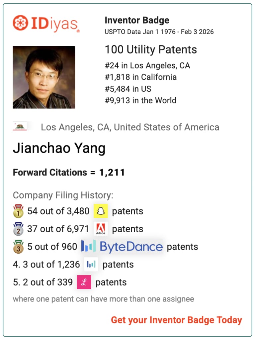Click the pink Lemon8 logo icon
Viewport: 255px width, 340px height.
[84, 282]
